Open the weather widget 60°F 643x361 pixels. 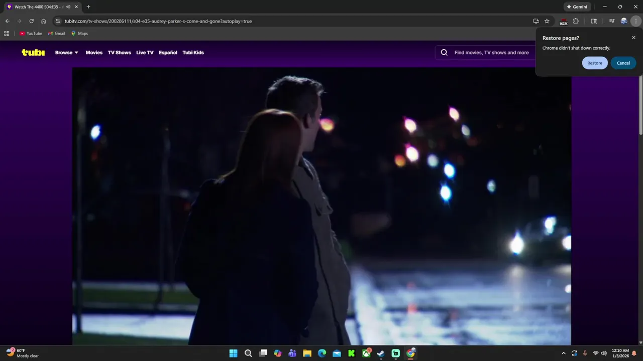23,353
